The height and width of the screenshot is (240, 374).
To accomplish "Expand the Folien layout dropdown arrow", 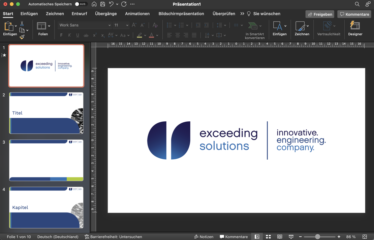I will pyautogui.click(x=49, y=26).
